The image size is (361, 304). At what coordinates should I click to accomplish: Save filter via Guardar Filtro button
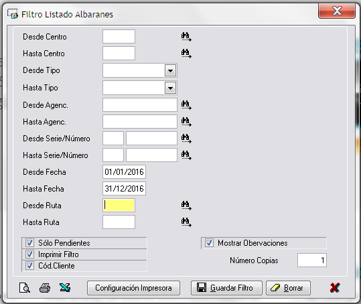coord(226,288)
